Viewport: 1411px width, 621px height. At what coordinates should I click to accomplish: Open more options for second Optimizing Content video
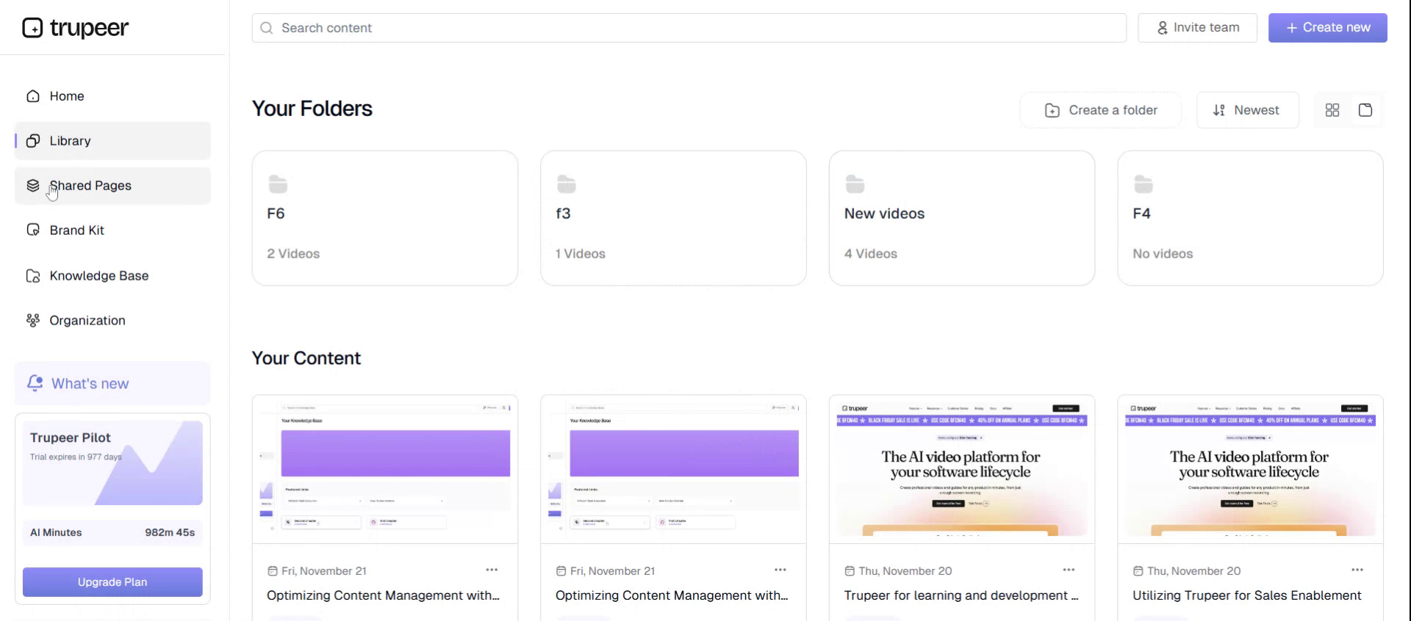pyautogui.click(x=780, y=570)
